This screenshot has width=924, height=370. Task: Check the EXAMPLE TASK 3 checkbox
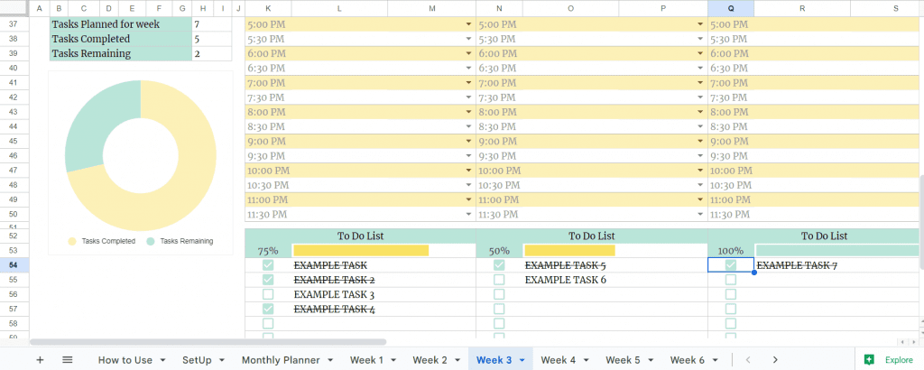[268, 294]
